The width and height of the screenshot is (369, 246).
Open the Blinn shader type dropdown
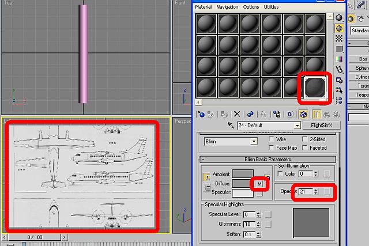[254, 142]
